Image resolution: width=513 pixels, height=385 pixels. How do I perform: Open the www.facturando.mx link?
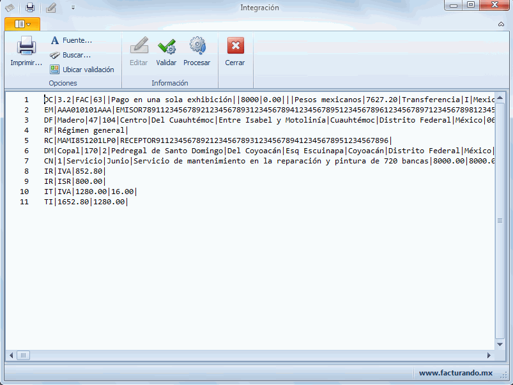[456, 373]
